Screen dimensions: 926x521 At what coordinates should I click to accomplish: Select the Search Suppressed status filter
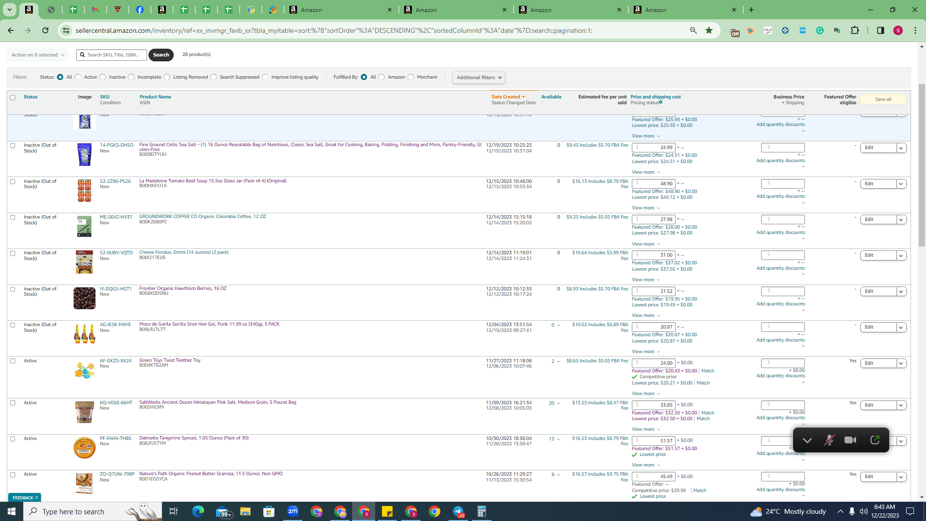(x=214, y=77)
